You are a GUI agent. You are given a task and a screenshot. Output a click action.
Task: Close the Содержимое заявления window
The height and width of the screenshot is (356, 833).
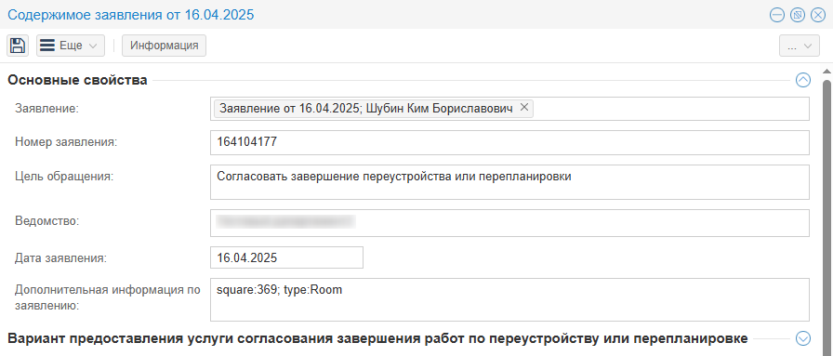click(x=818, y=15)
